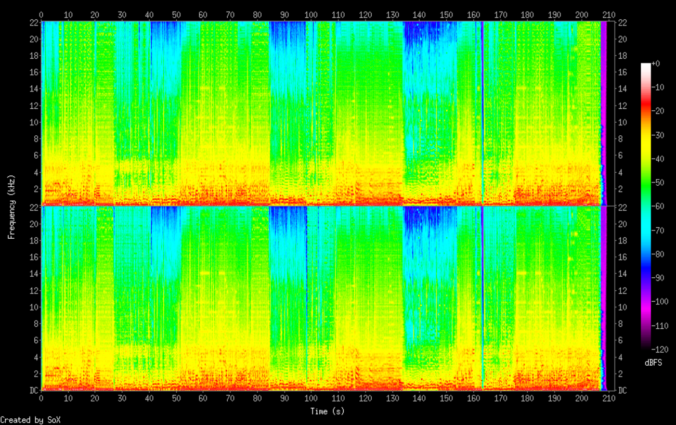Viewport: 676px width, 425px height.
Task: Select the '-90' color scale label
Action: [658, 277]
